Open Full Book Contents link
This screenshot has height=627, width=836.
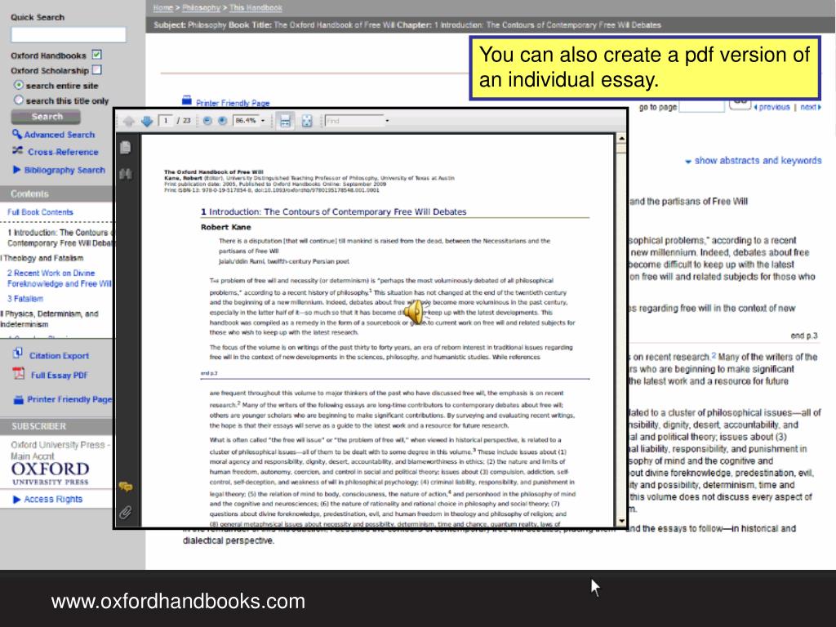coord(40,212)
